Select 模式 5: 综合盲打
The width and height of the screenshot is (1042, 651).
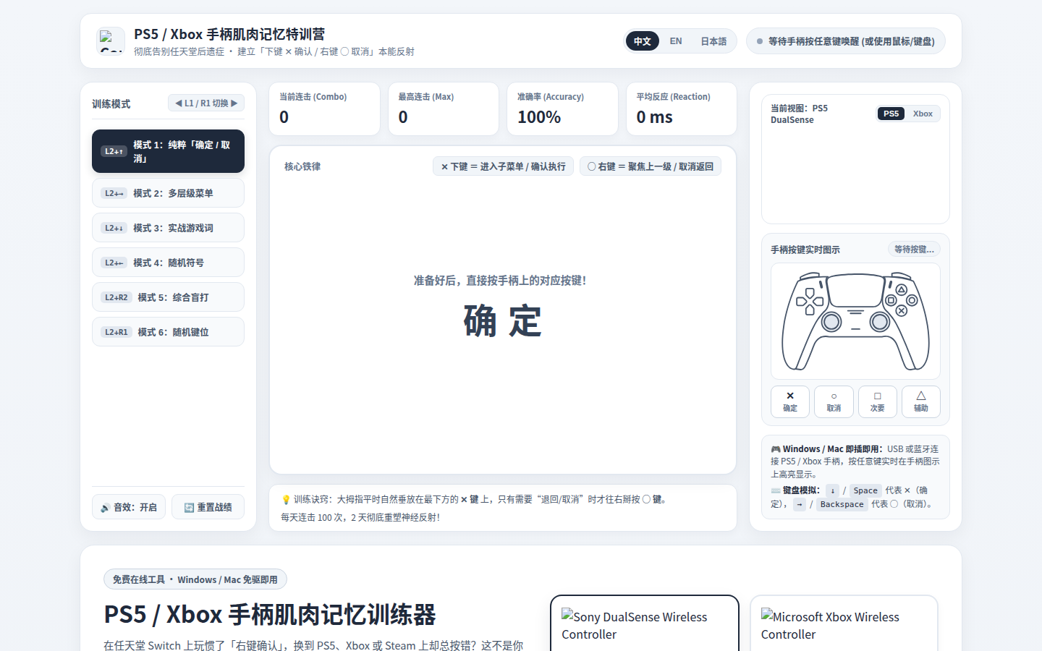168,297
